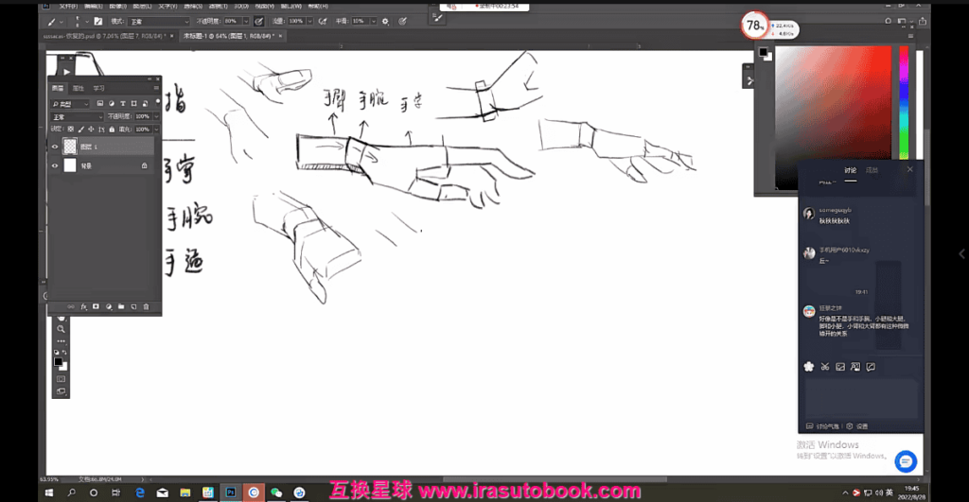Click the scissors icon in chat panel
969x502 pixels.
coord(824,367)
